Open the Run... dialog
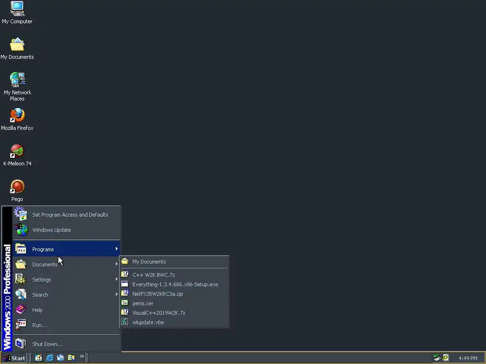 point(66,325)
